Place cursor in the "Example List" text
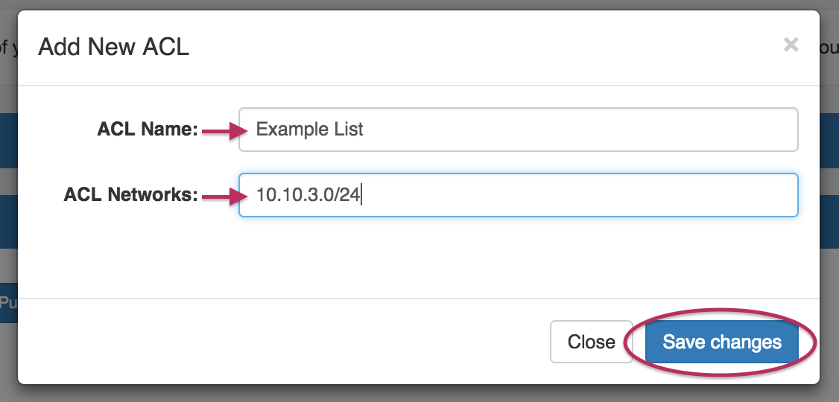The width and height of the screenshot is (839, 402). coord(309,130)
